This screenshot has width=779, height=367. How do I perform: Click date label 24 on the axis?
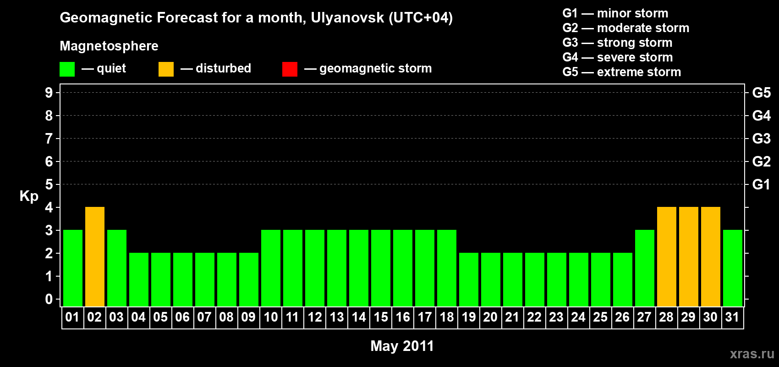(x=578, y=317)
